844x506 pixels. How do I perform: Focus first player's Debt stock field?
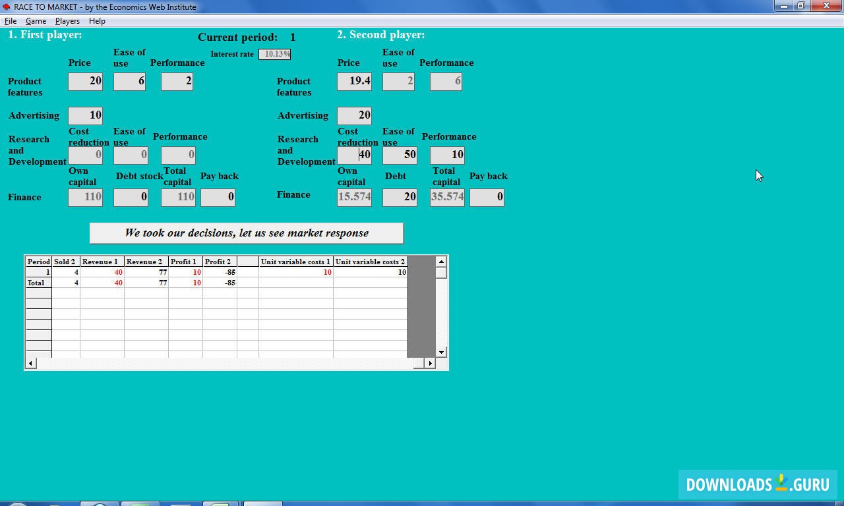(131, 197)
